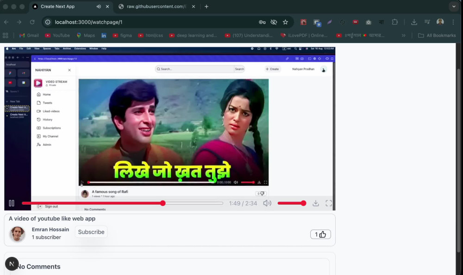
Task: Adjust the red volume slider
Action: [x=292, y=203]
